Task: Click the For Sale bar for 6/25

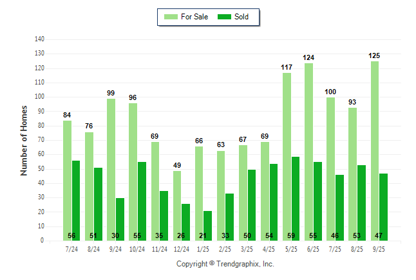Action: (x=308, y=152)
